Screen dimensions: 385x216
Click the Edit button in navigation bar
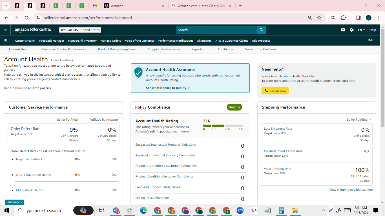[371, 40]
